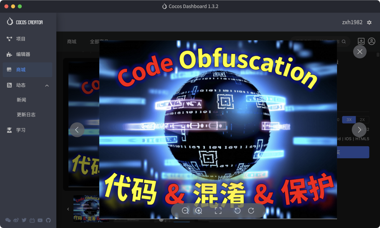Open the Twitter link icon
The image size is (380, 228).
tap(24, 220)
